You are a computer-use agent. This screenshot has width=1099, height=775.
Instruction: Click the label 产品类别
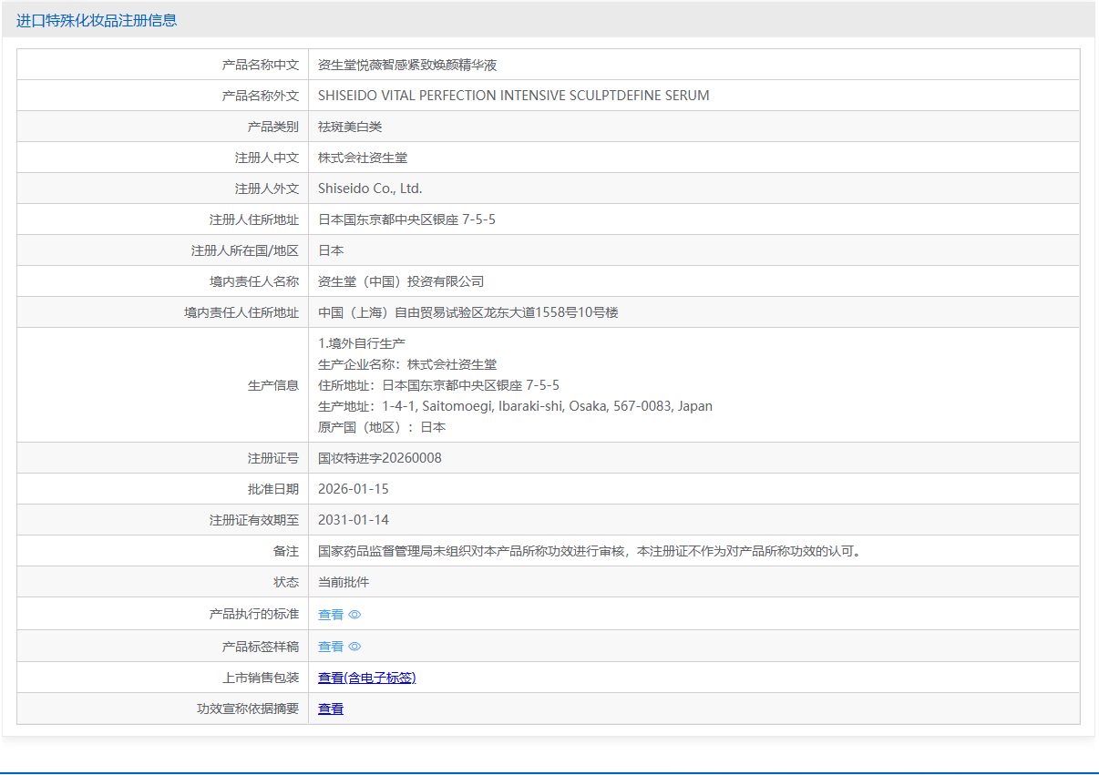273,127
